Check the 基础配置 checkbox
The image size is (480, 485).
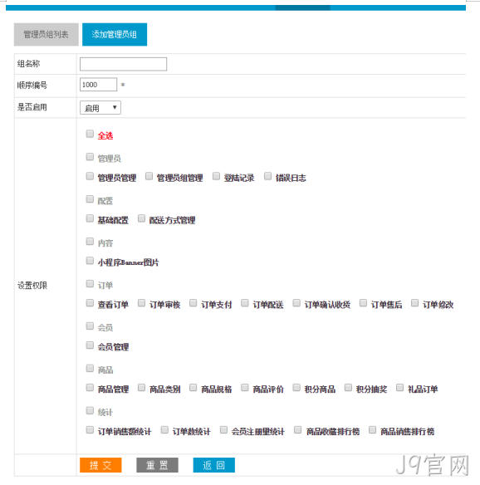90,218
